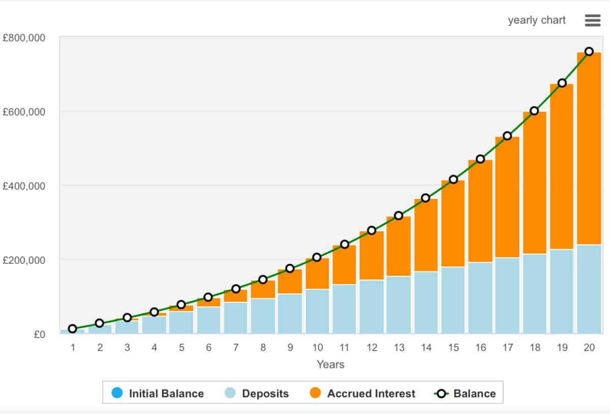Select the year 20 light-blue deposits bar

589,289
